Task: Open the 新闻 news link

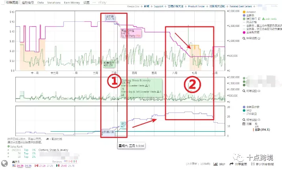Action: click(x=147, y=6)
